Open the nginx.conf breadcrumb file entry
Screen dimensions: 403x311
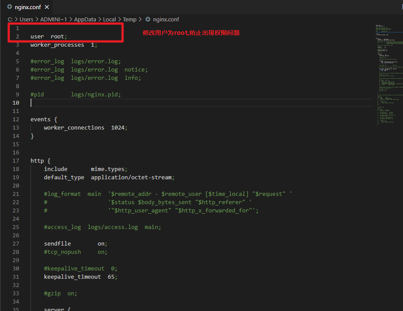(x=166, y=20)
